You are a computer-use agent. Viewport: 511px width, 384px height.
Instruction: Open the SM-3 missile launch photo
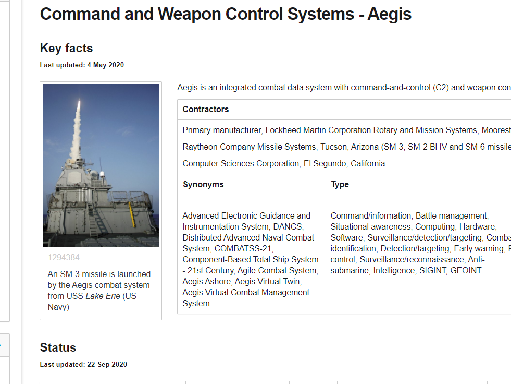[101, 165]
